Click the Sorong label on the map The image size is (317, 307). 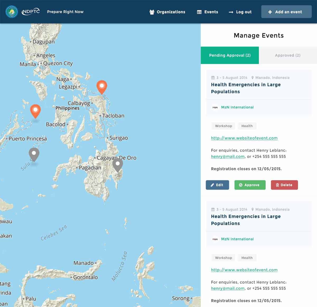coord(181,298)
